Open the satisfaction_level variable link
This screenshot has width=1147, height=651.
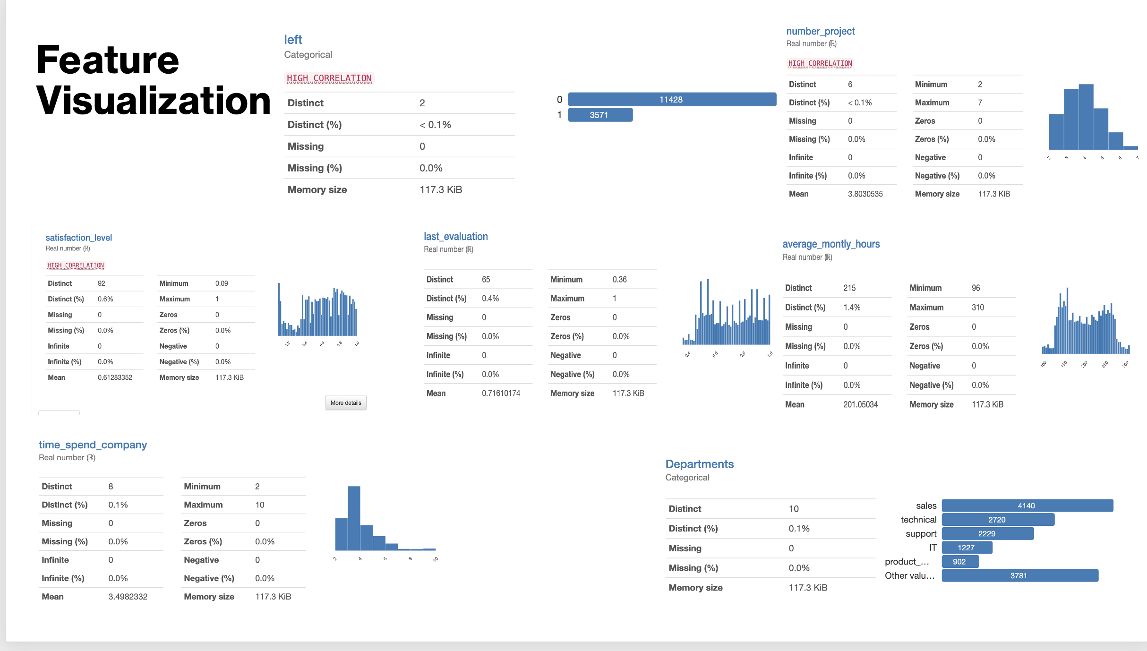(x=78, y=238)
